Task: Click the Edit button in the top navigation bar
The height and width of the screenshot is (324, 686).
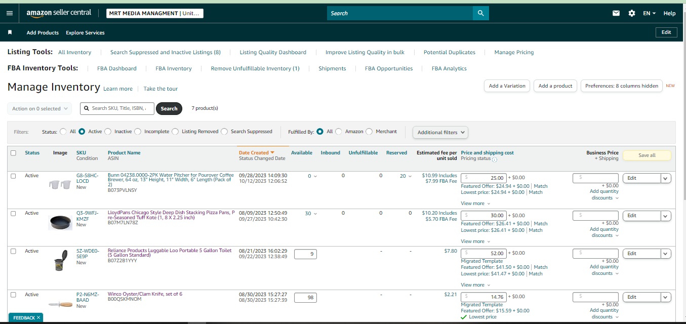Action: coord(666,32)
